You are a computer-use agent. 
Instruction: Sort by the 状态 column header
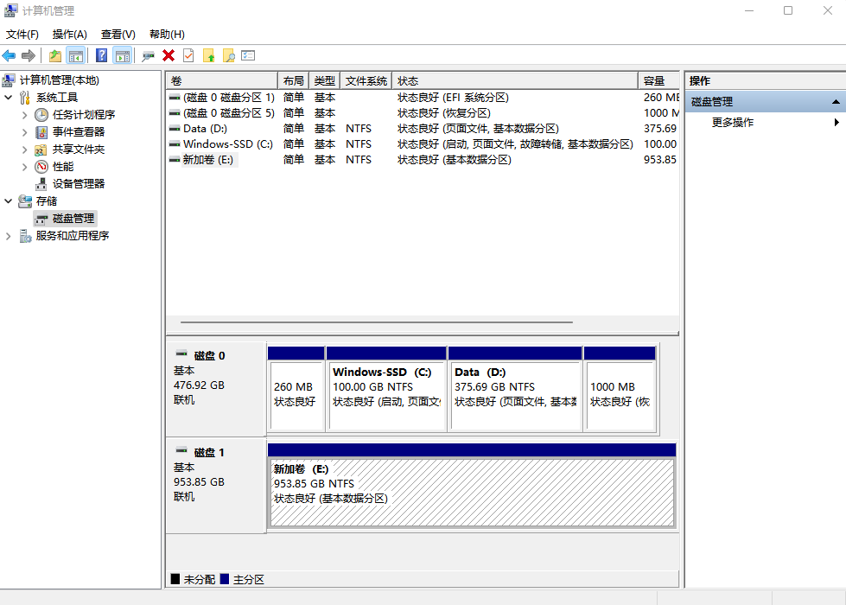[x=515, y=81]
